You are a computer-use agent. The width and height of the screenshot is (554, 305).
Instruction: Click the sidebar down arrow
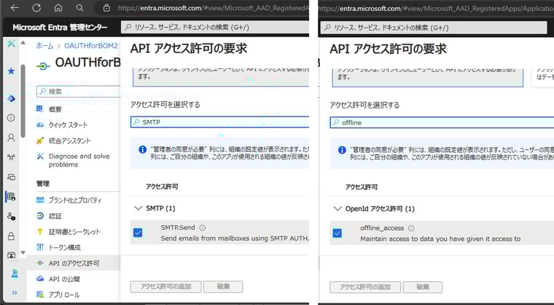coord(23,253)
